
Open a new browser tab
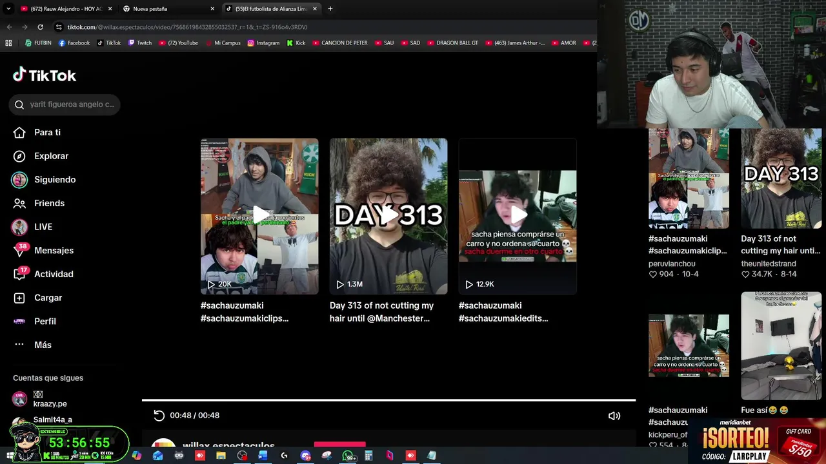coord(330,8)
